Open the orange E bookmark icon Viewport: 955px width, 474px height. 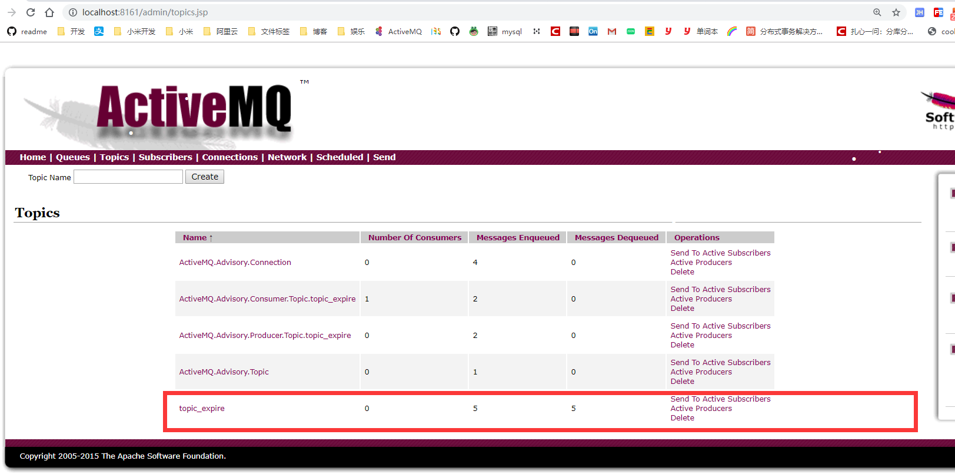pos(650,31)
